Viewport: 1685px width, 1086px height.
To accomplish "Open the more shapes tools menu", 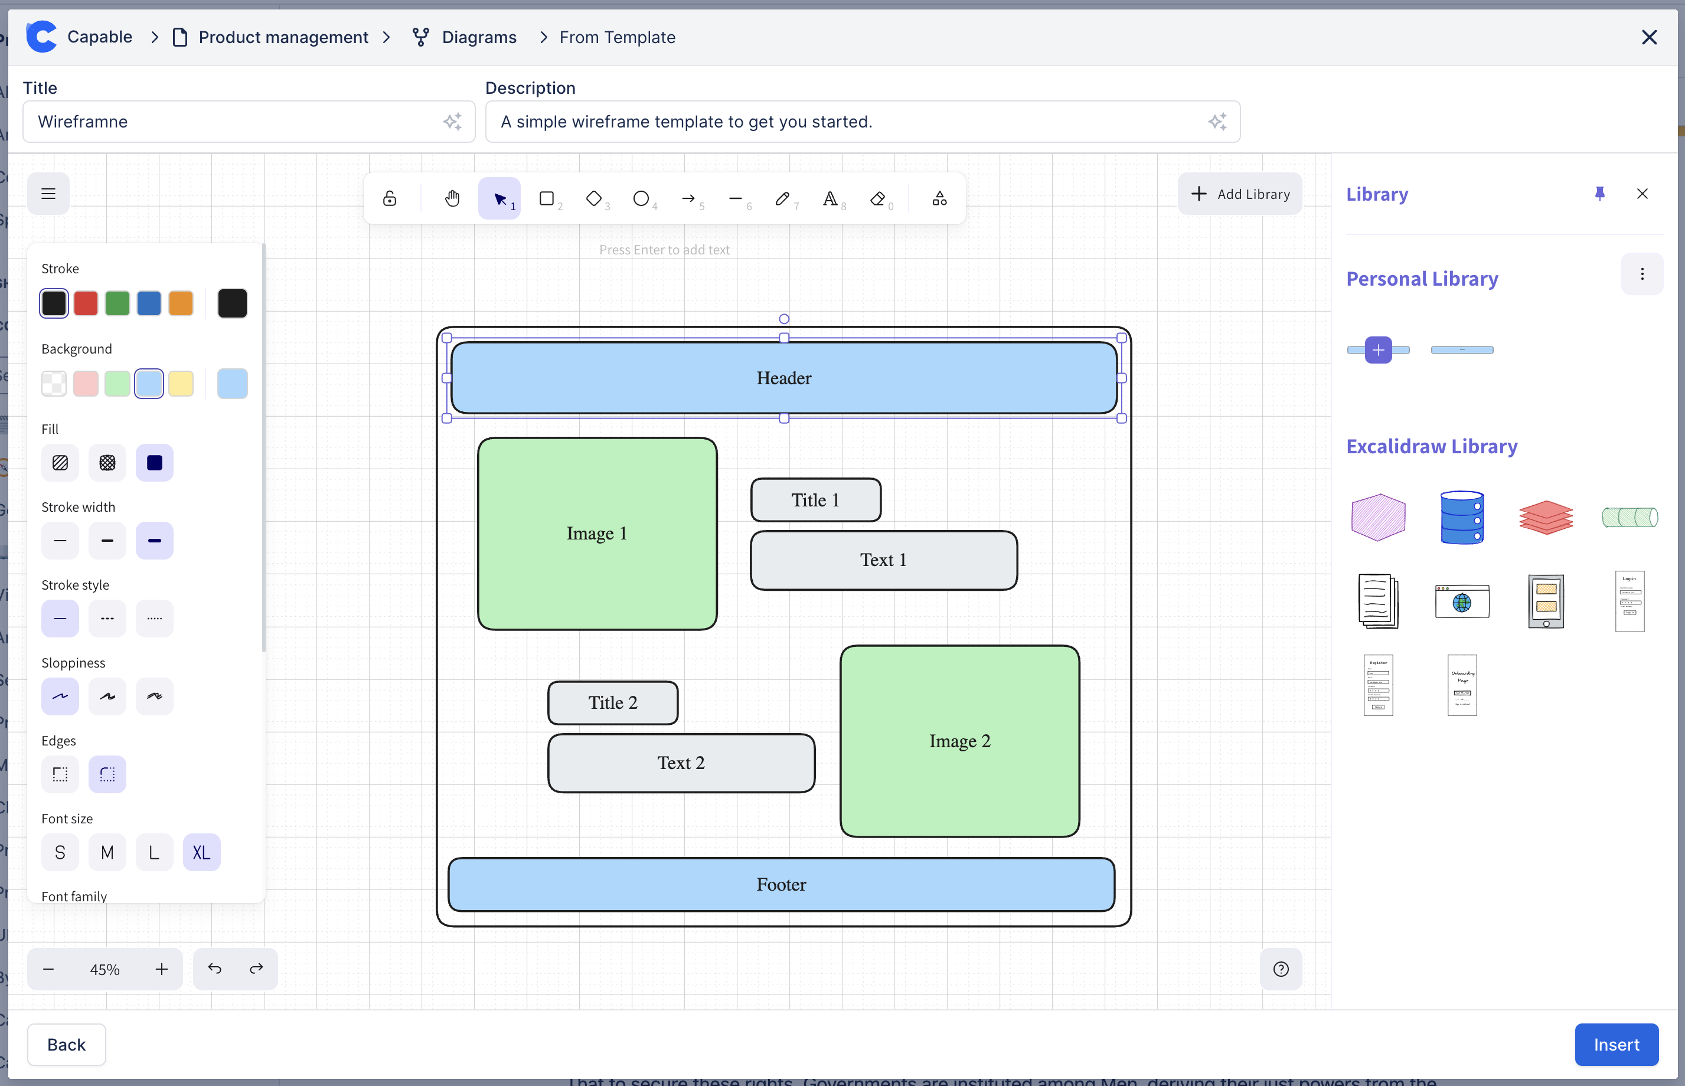I will (939, 198).
